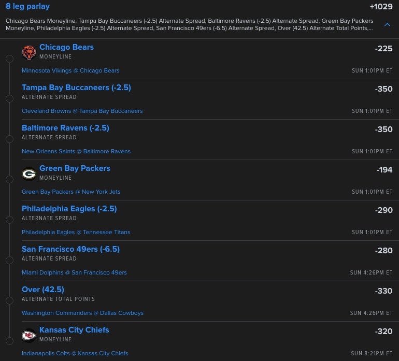399x361 pixels.
Task: Select the Chicago Bears moneyline title
Action: click(66, 47)
